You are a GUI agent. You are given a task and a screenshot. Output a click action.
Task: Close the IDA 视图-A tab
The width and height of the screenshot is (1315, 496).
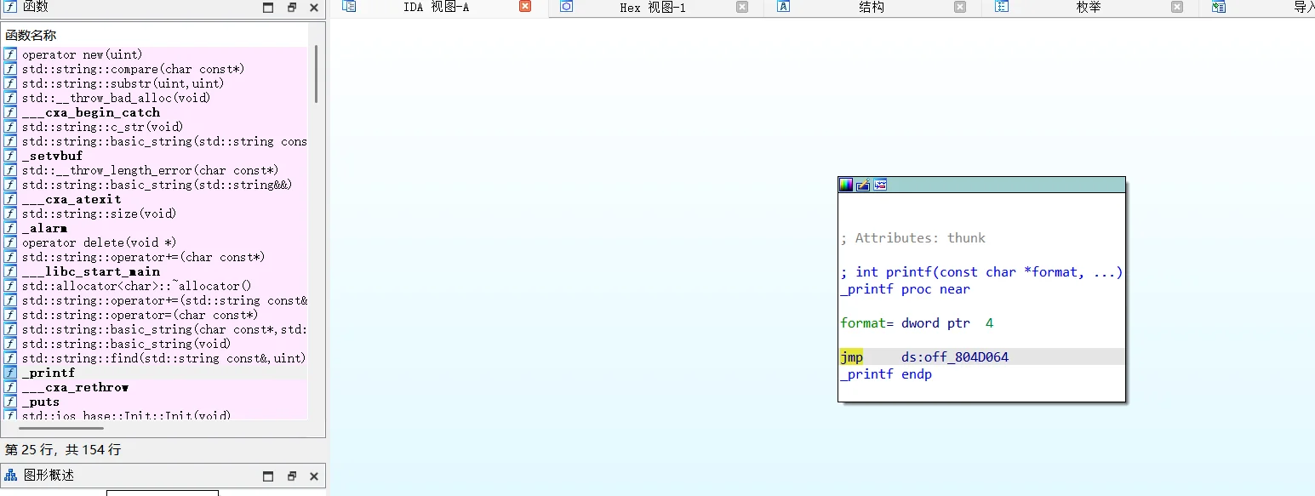pyautogui.click(x=524, y=7)
